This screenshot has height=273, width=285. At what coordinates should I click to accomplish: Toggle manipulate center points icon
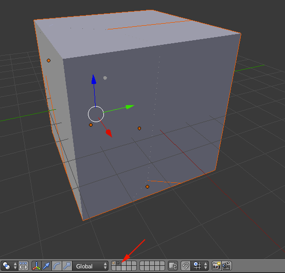pyautogui.click(x=23, y=266)
